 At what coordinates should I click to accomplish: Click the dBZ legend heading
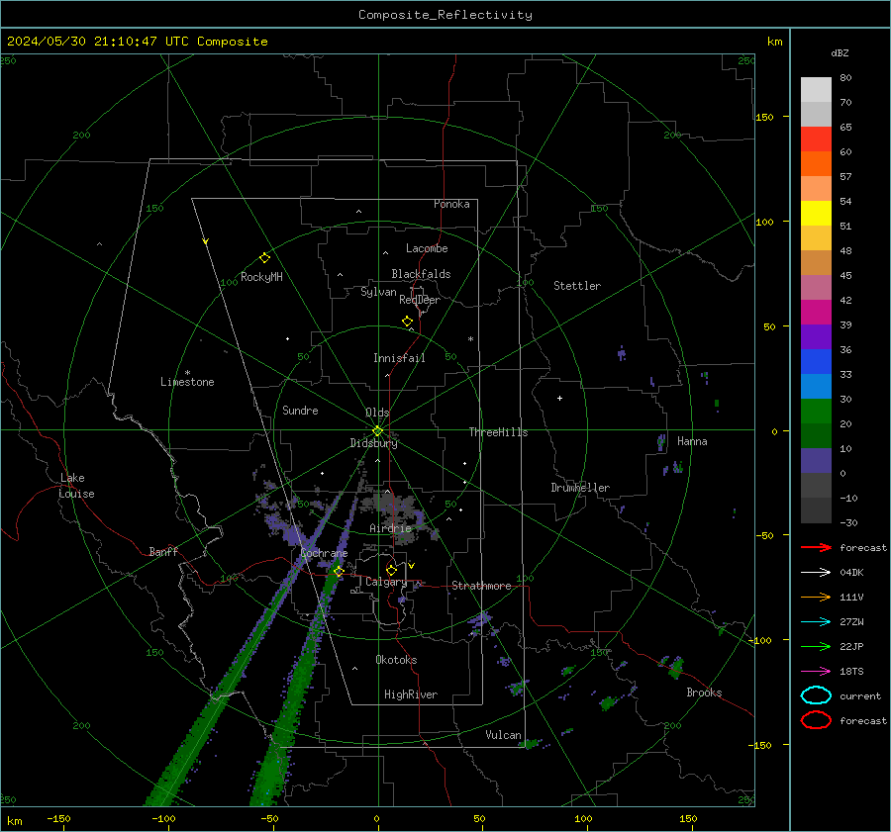click(x=840, y=53)
